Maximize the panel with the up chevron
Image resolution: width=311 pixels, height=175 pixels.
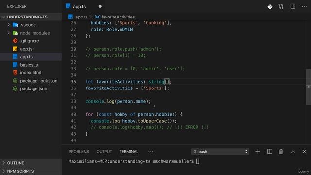point(293,152)
